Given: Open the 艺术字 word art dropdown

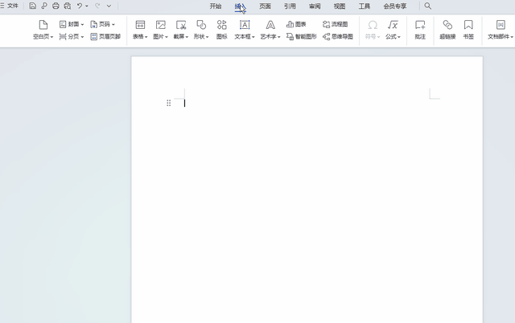Looking at the screenshot, I should pyautogui.click(x=270, y=30).
